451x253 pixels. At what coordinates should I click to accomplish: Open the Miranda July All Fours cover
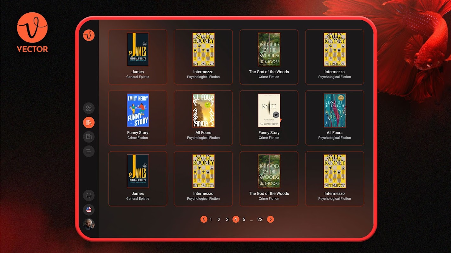[204, 110]
